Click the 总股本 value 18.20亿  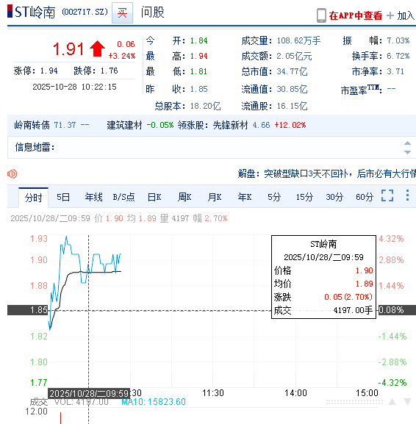205,106
